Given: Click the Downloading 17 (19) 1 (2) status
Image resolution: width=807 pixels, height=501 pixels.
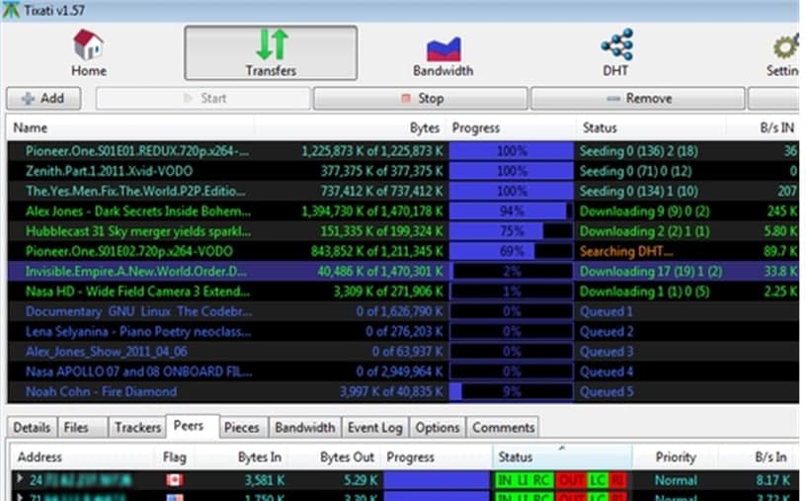Looking at the screenshot, I should coord(651,272).
